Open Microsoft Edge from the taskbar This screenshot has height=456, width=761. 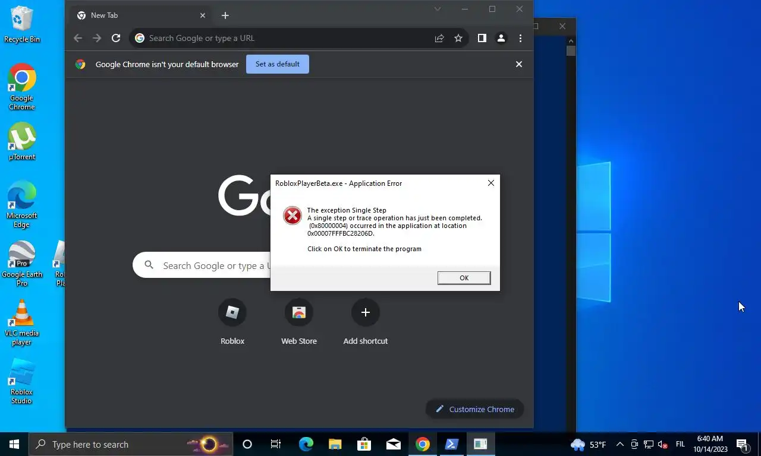306,444
